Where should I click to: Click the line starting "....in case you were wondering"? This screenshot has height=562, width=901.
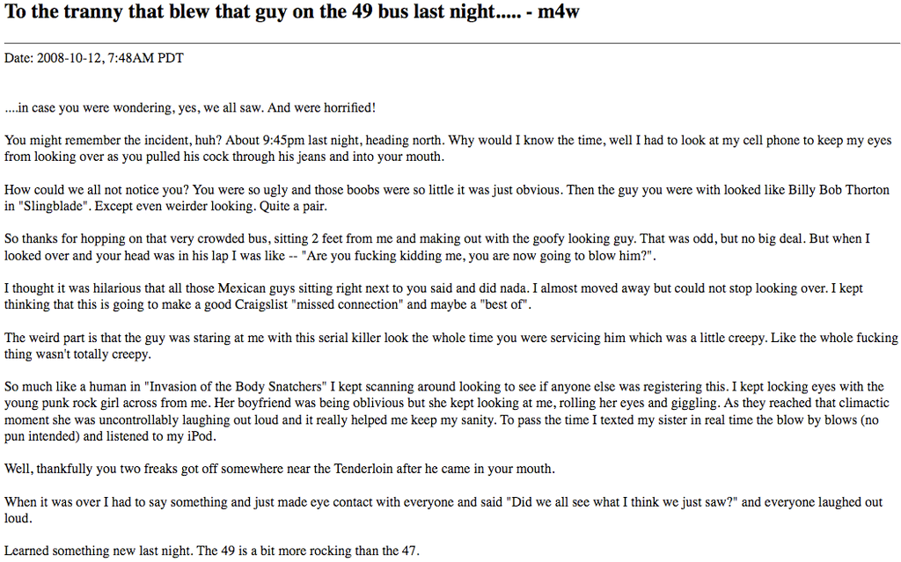(190, 108)
